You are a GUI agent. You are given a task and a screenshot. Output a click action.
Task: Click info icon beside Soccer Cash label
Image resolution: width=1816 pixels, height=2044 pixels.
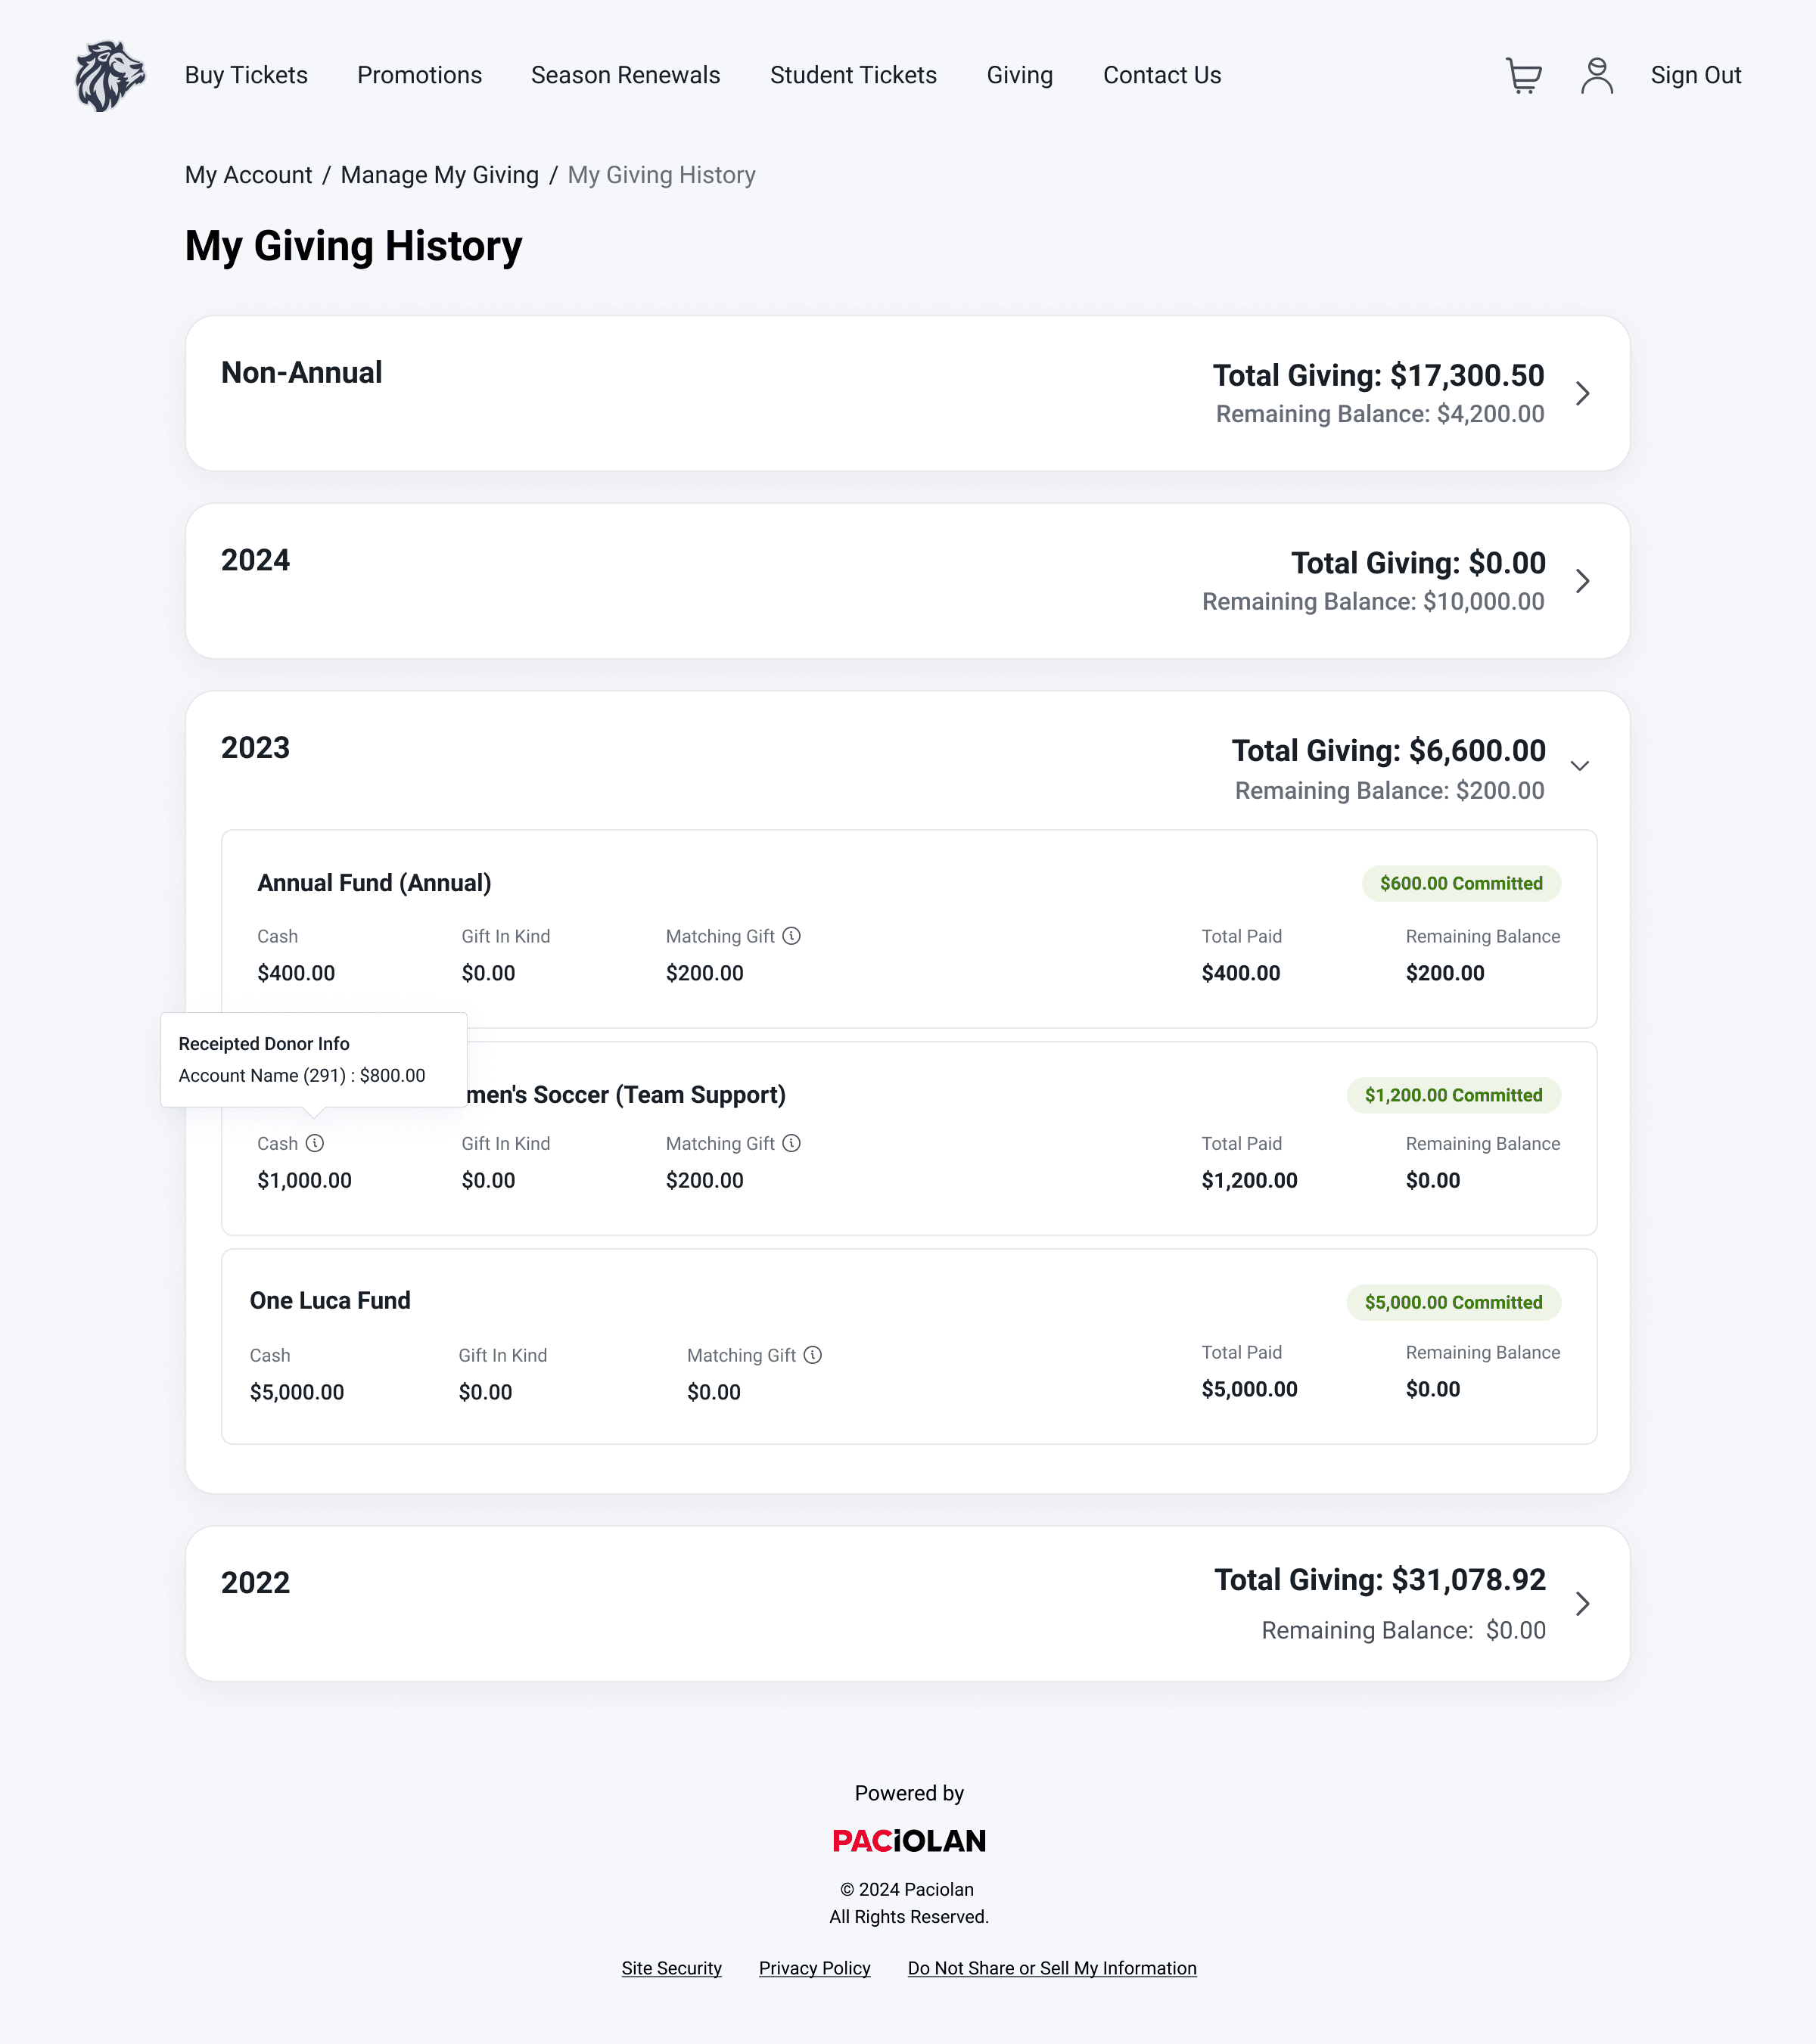(315, 1143)
